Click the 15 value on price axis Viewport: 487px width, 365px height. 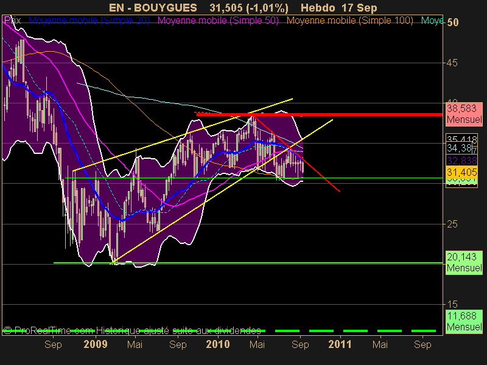(452, 304)
